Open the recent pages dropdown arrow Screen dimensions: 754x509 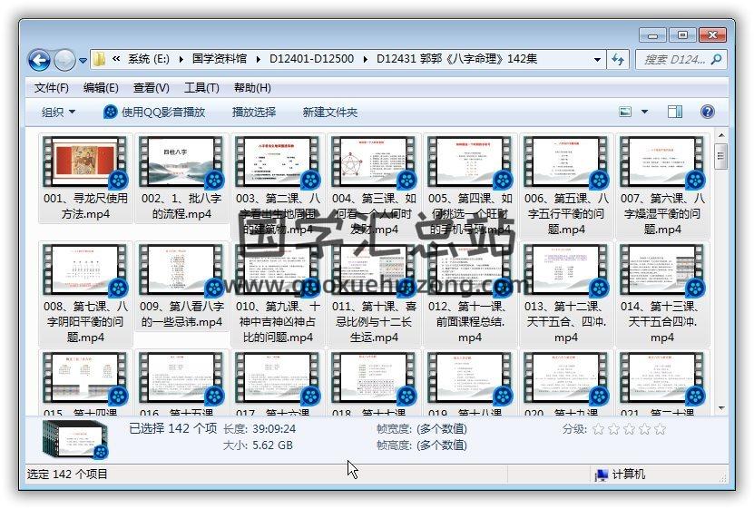pyautogui.click(x=83, y=61)
